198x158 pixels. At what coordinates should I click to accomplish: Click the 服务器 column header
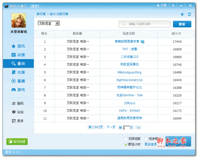click(x=77, y=33)
